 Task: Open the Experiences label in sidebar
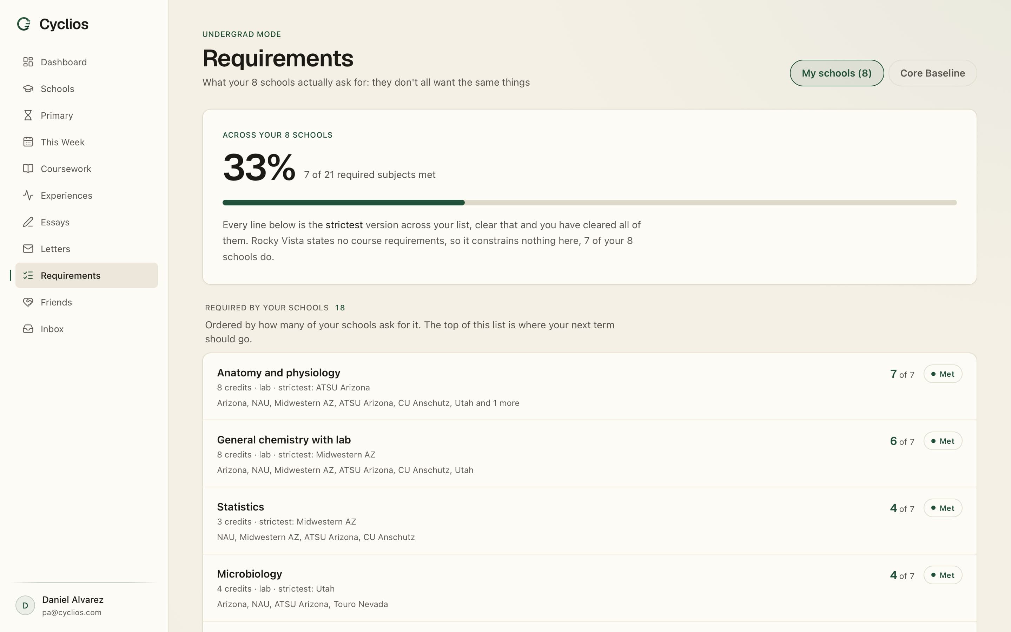point(66,196)
